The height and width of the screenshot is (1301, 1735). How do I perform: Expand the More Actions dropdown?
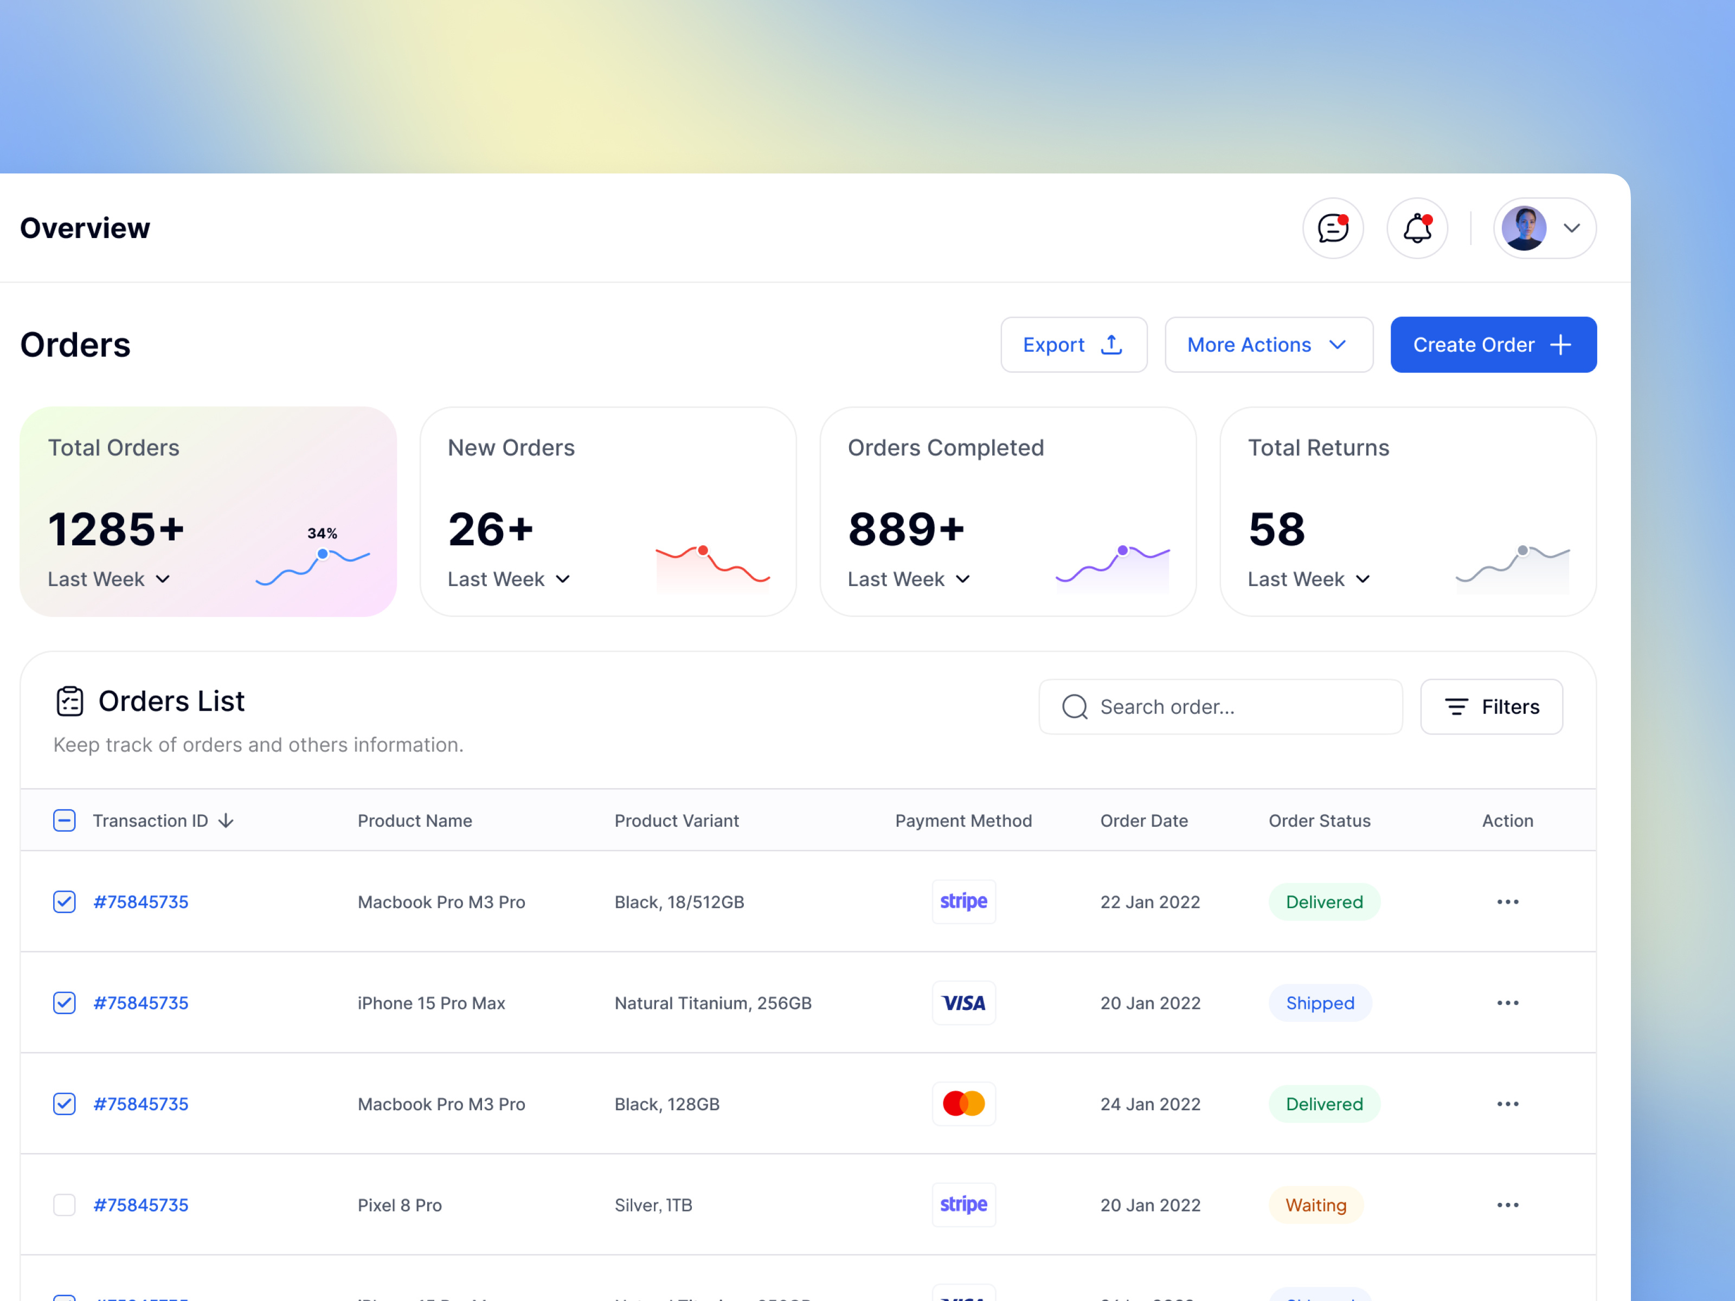coord(1268,344)
